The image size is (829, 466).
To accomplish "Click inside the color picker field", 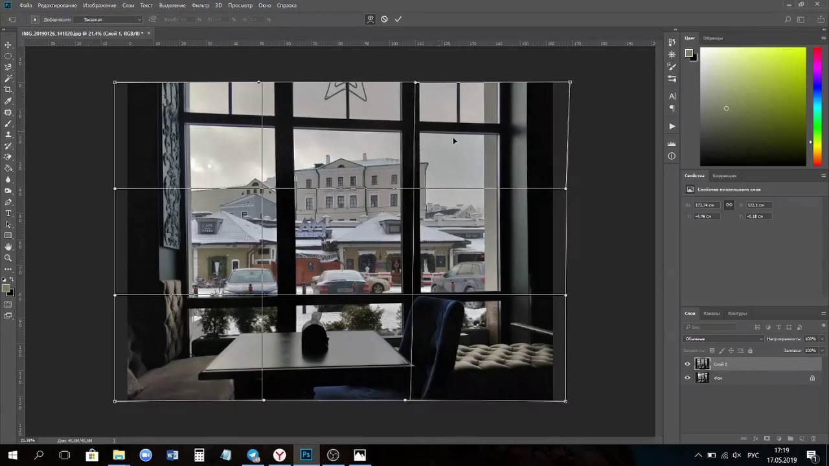I will (753, 106).
